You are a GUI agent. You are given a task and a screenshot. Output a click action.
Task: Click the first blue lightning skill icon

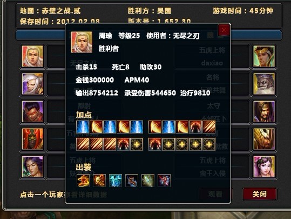tap(83, 127)
